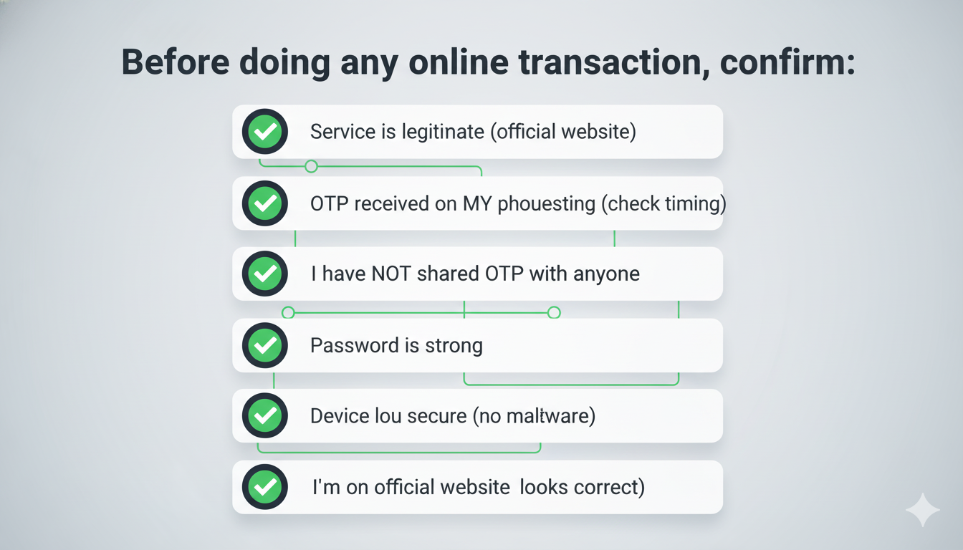
Task: Click the checkmark icon for "I'm on official website"
Action: coord(265,487)
